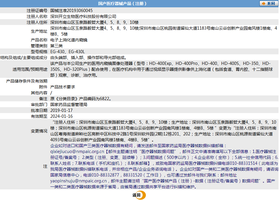
Task: Click the 变更情况 row label
Action: point(39,131)
